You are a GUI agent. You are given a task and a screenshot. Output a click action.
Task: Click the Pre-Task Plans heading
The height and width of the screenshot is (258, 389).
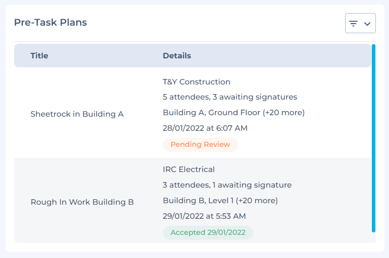(x=50, y=23)
